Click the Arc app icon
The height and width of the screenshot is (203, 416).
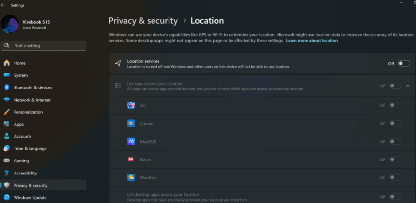tap(131, 105)
